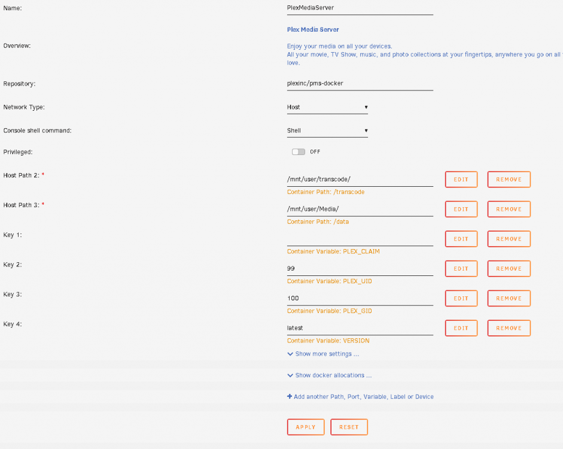Click the 'Repository:' label
This screenshot has width=563, height=449.
(19, 84)
